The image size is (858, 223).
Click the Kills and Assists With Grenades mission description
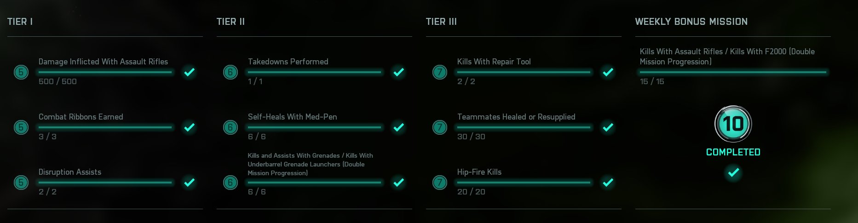pyautogui.click(x=310, y=164)
